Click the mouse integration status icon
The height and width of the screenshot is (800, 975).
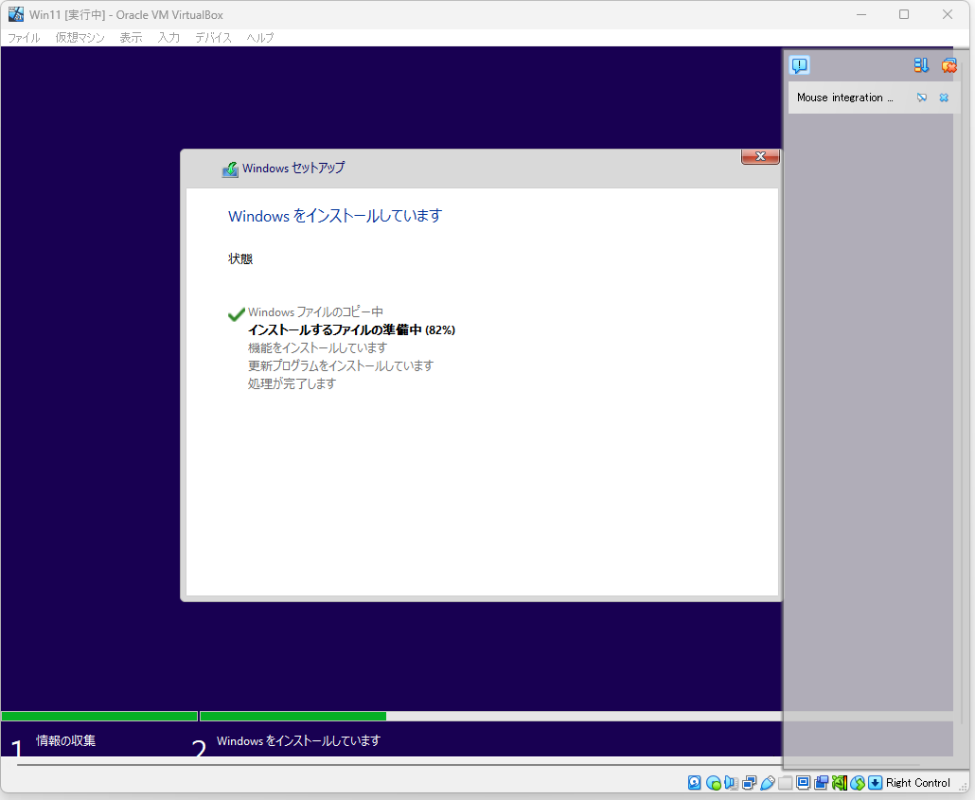(858, 783)
